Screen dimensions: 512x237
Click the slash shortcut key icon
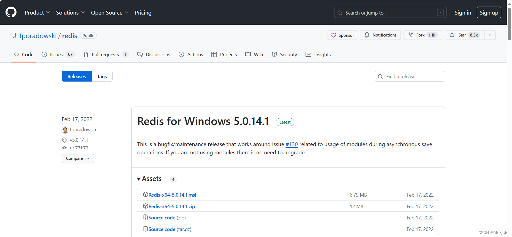click(440, 13)
